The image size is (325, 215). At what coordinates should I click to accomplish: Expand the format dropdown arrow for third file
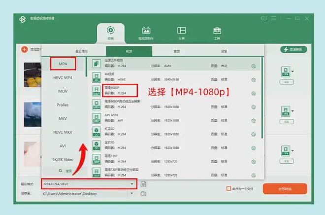pyautogui.click(x=292, y=151)
